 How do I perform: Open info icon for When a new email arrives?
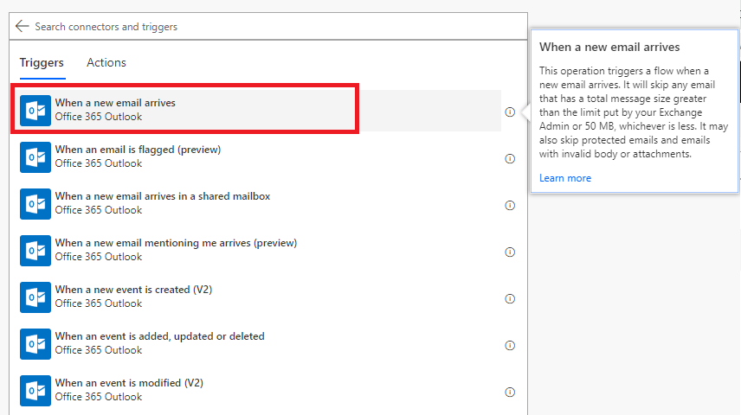[x=510, y=112]
